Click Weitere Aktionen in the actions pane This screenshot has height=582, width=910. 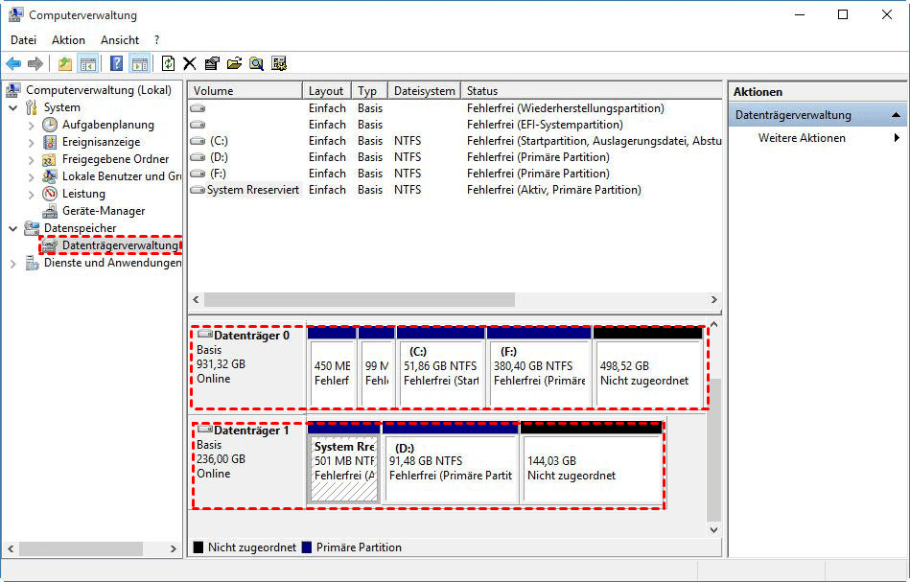pyautogui.click(x=802, y=138)
